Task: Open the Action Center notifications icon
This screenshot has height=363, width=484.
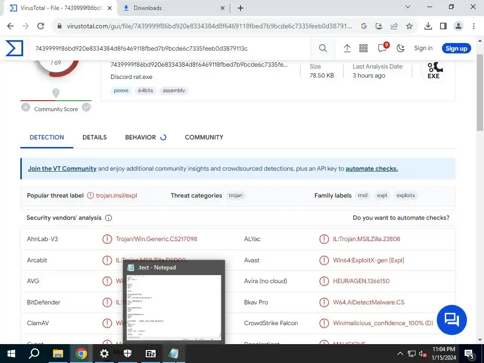Action: (469, 354)
